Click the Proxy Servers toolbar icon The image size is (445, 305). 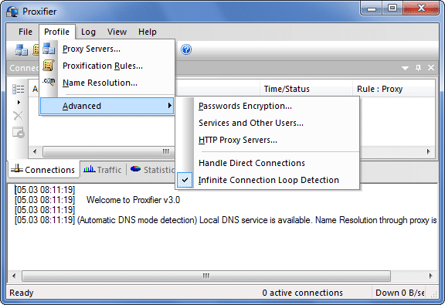point(22,49)
